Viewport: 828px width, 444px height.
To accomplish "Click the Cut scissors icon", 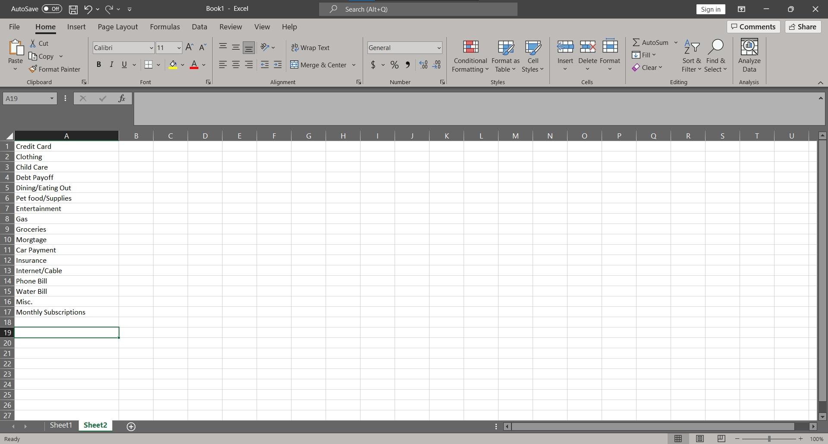I will point(33,43).
